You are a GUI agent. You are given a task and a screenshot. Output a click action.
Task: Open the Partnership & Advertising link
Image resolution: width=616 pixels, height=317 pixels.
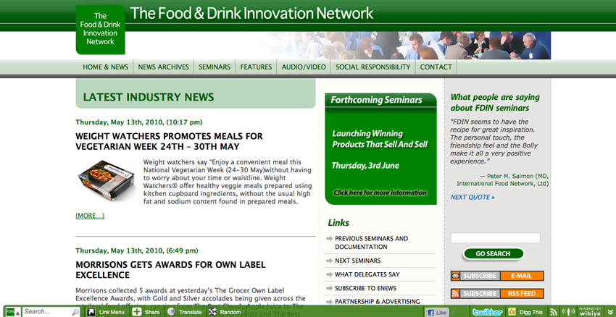[x=377, y=302]
